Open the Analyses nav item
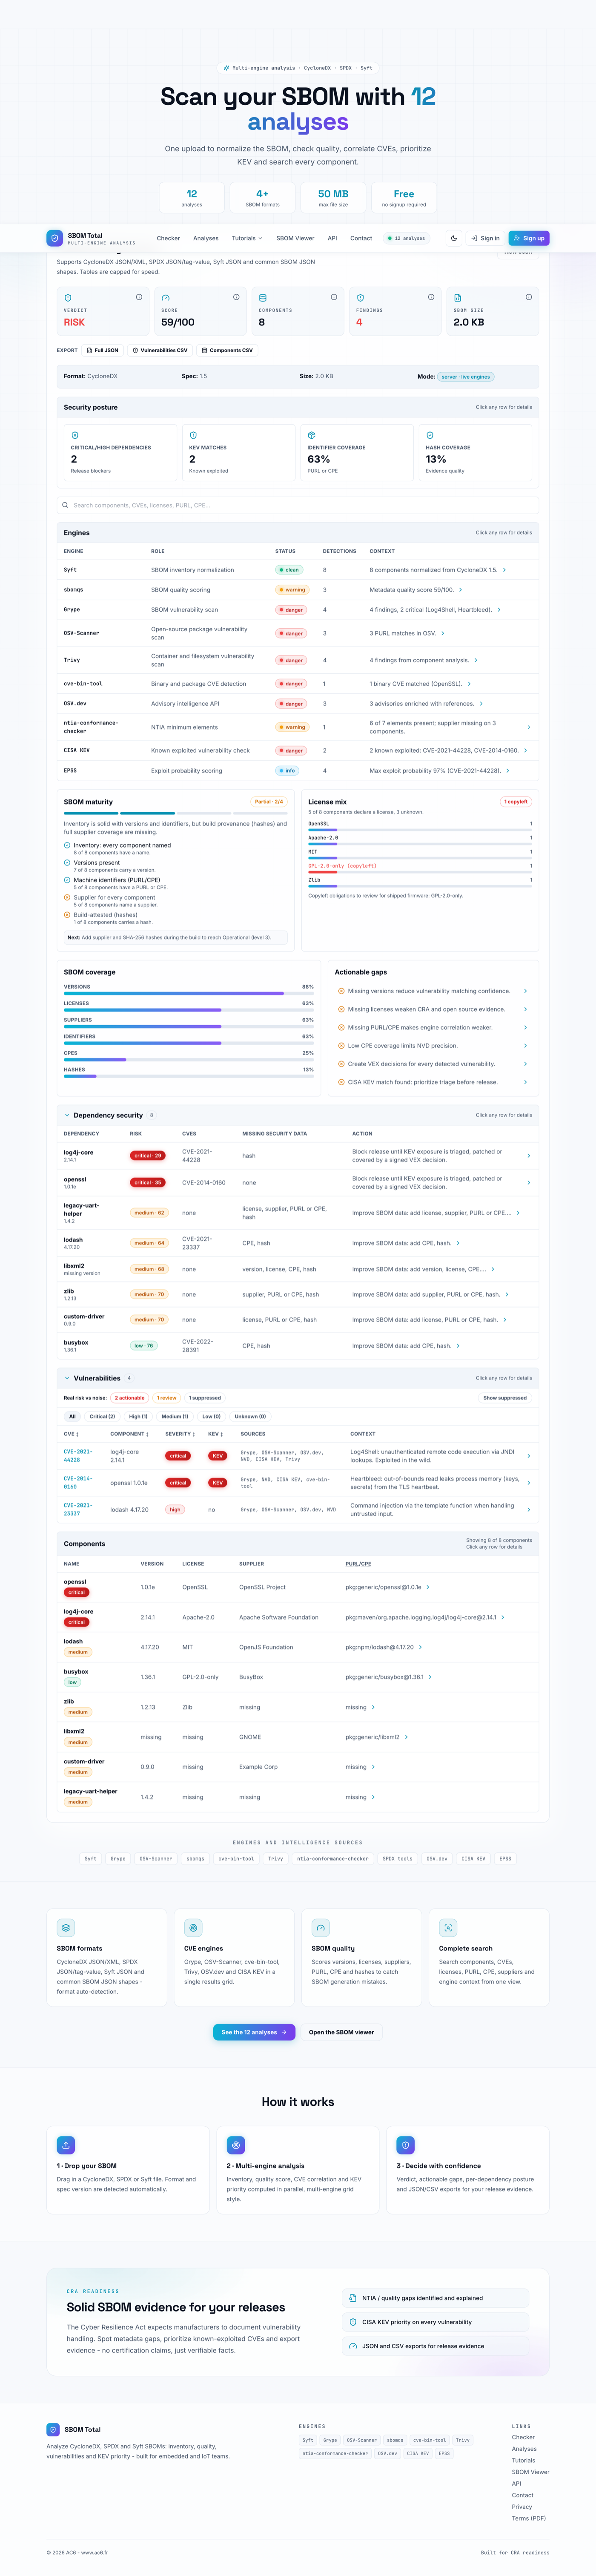This screenshot has height=2576, width=596. [206, 238]
